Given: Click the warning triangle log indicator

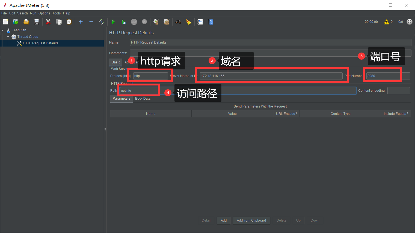Looking at the screenshot, I should (x=387, y=22).
